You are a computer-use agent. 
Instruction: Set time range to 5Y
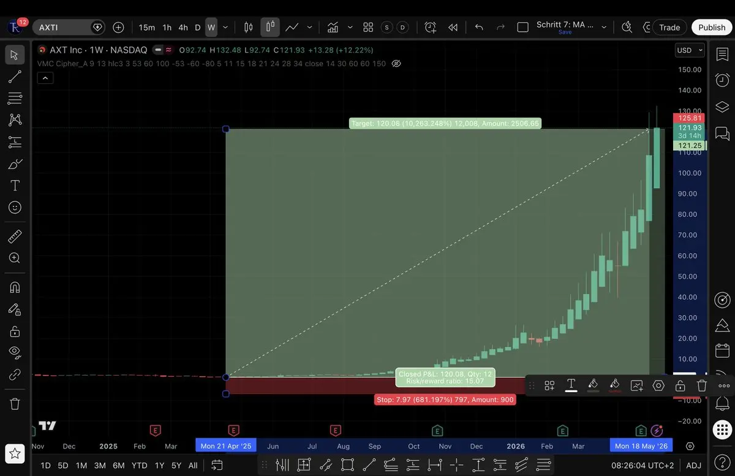176,466
